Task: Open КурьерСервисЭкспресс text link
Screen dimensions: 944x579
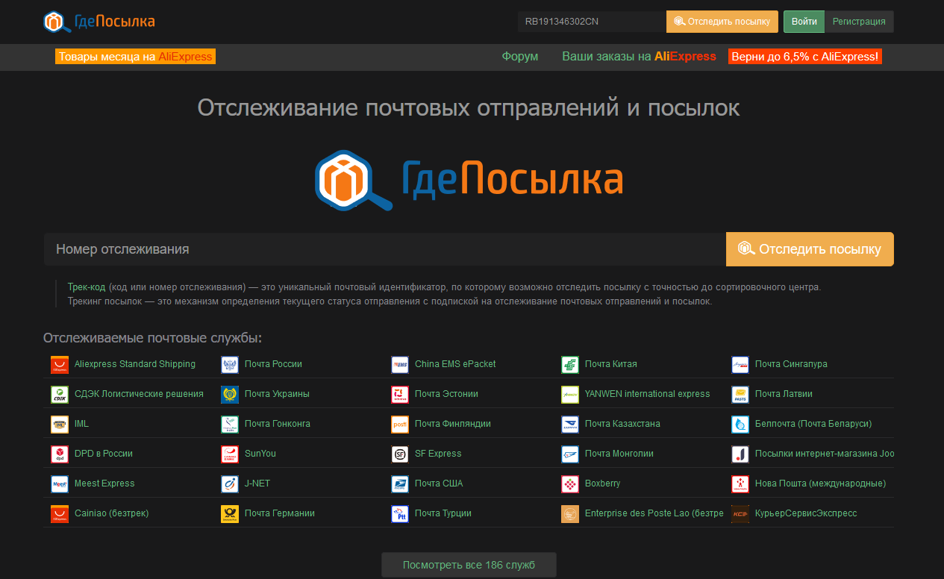Action: point(806,513)
